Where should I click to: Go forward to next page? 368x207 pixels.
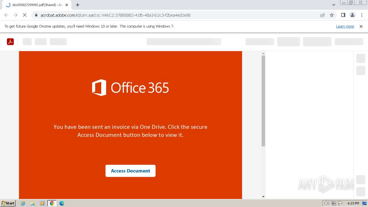point(16,15)
